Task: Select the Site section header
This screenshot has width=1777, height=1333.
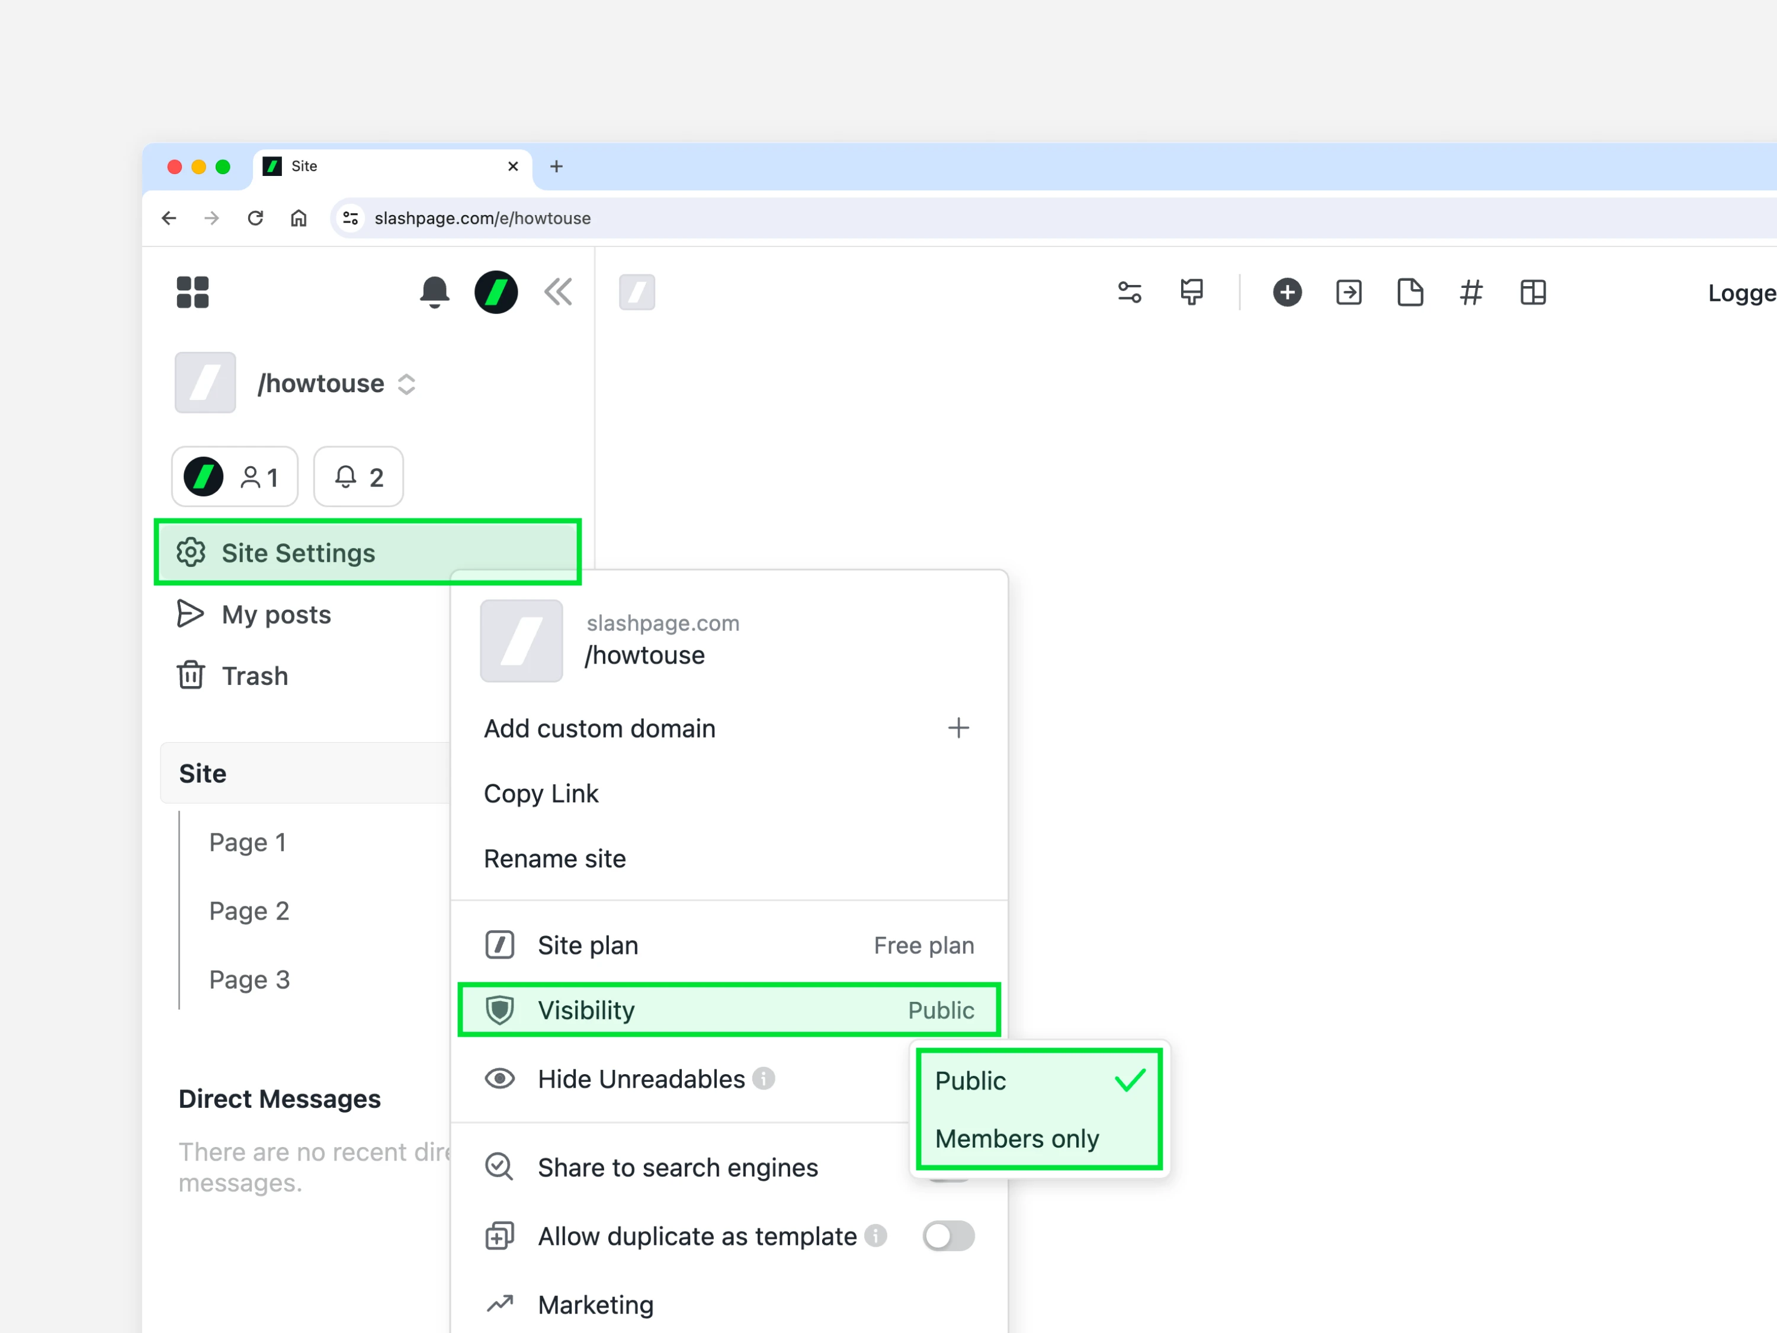Action: coord(305,773)
